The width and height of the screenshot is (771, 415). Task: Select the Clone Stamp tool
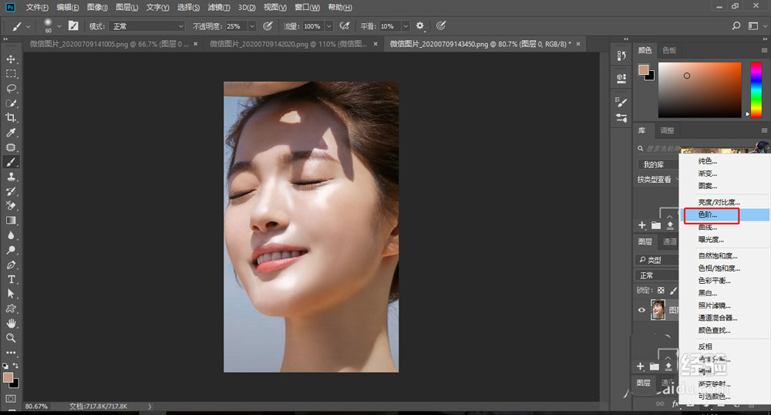12,177
